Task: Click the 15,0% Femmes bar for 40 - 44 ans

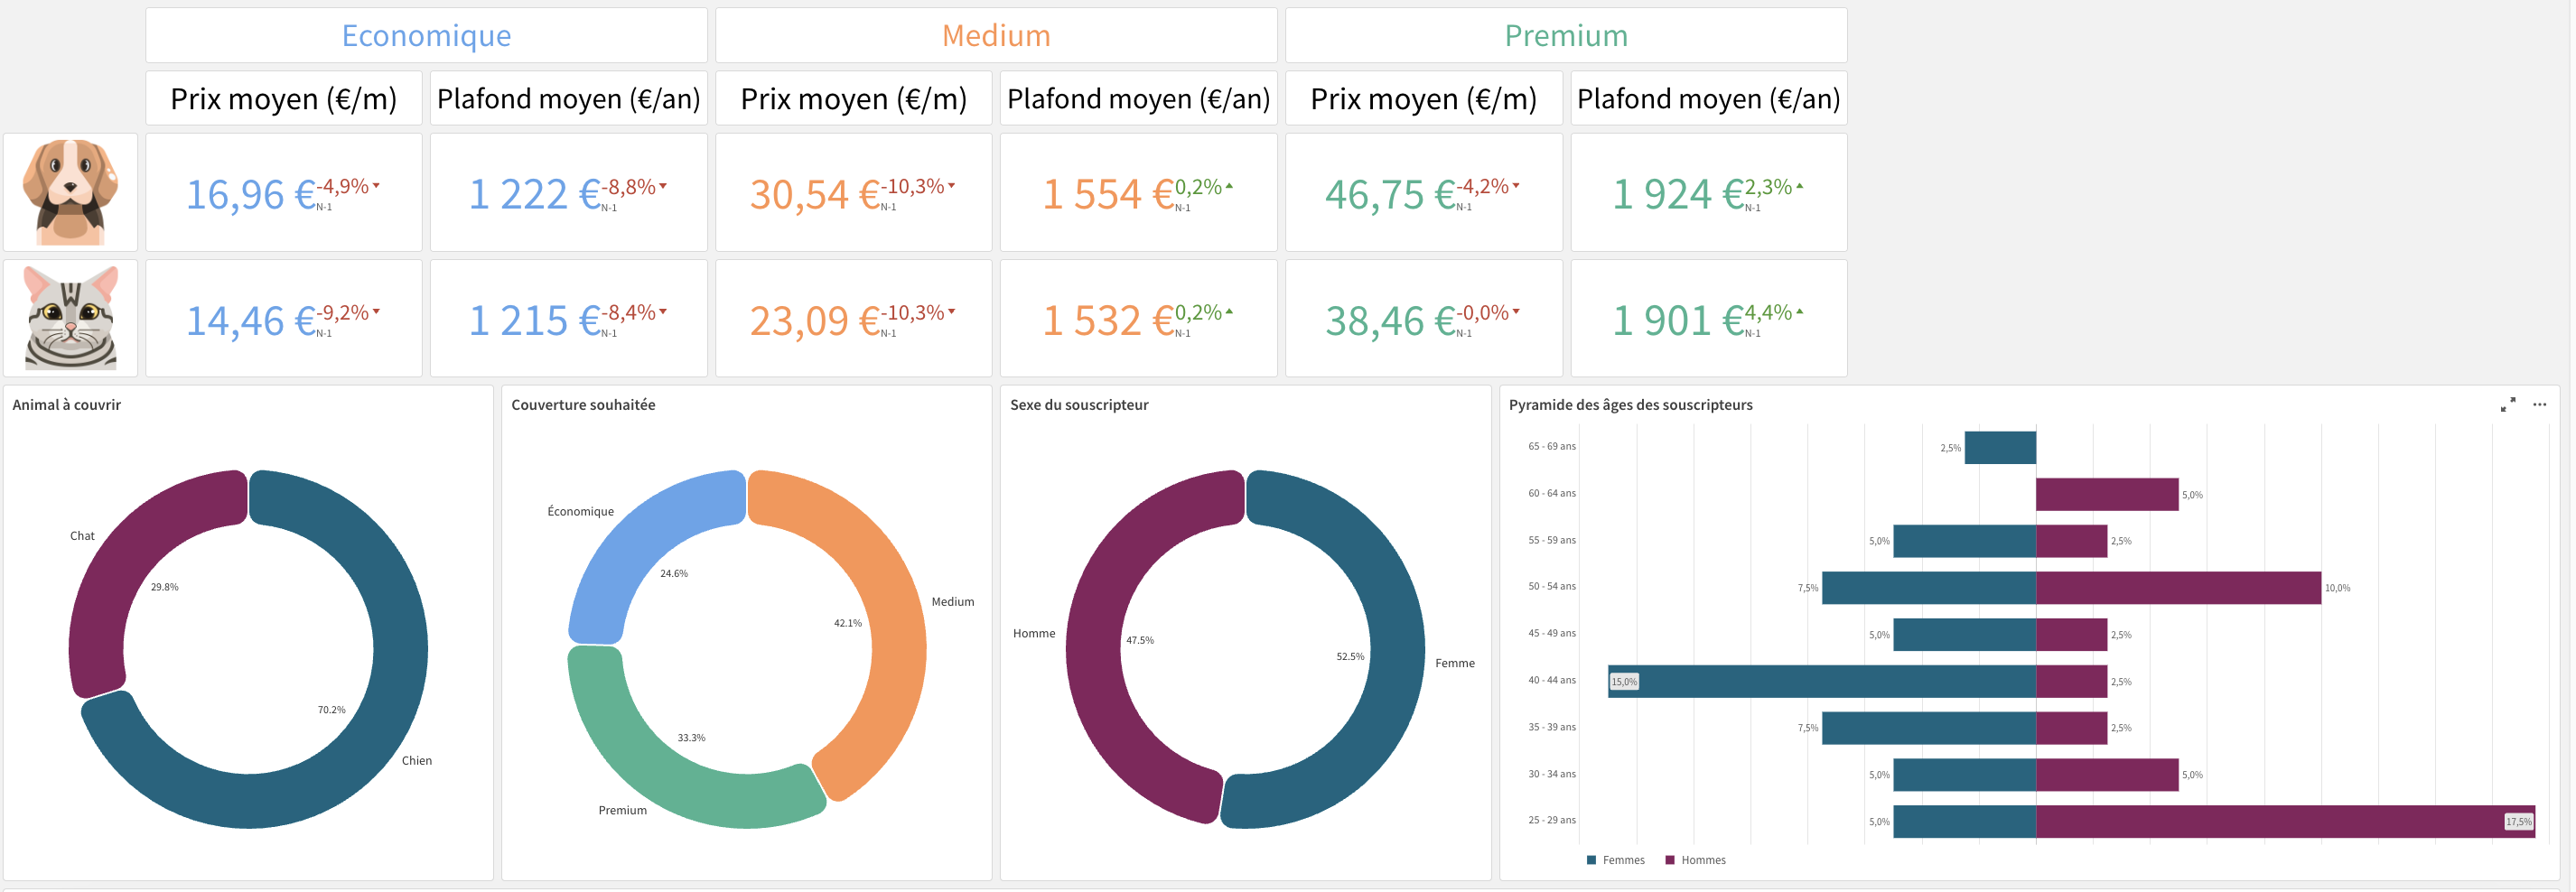Action: point(1822,681)
